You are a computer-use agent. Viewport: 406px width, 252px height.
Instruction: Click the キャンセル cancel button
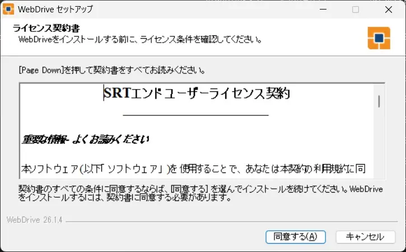click(x=365, y=237)
